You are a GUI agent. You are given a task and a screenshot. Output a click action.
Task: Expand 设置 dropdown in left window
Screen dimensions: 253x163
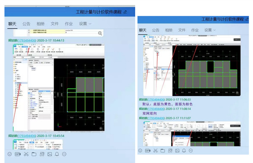point(85,24)
